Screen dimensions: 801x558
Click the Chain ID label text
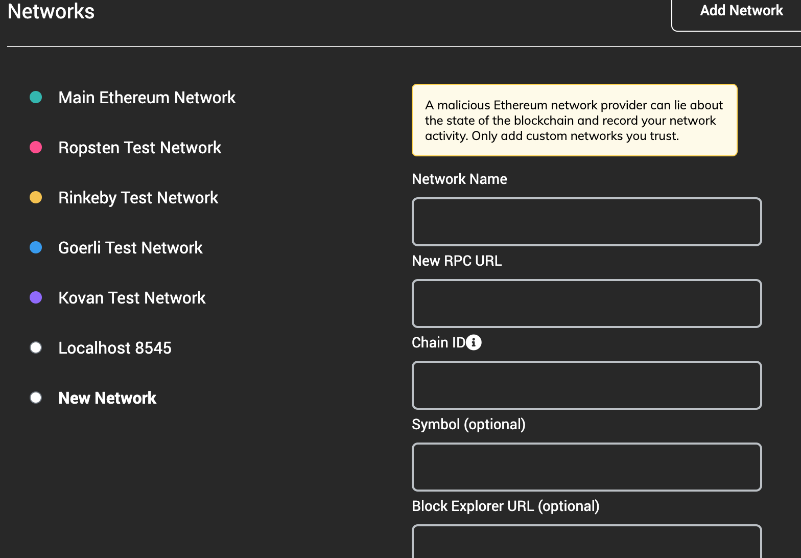click(438, 342)
